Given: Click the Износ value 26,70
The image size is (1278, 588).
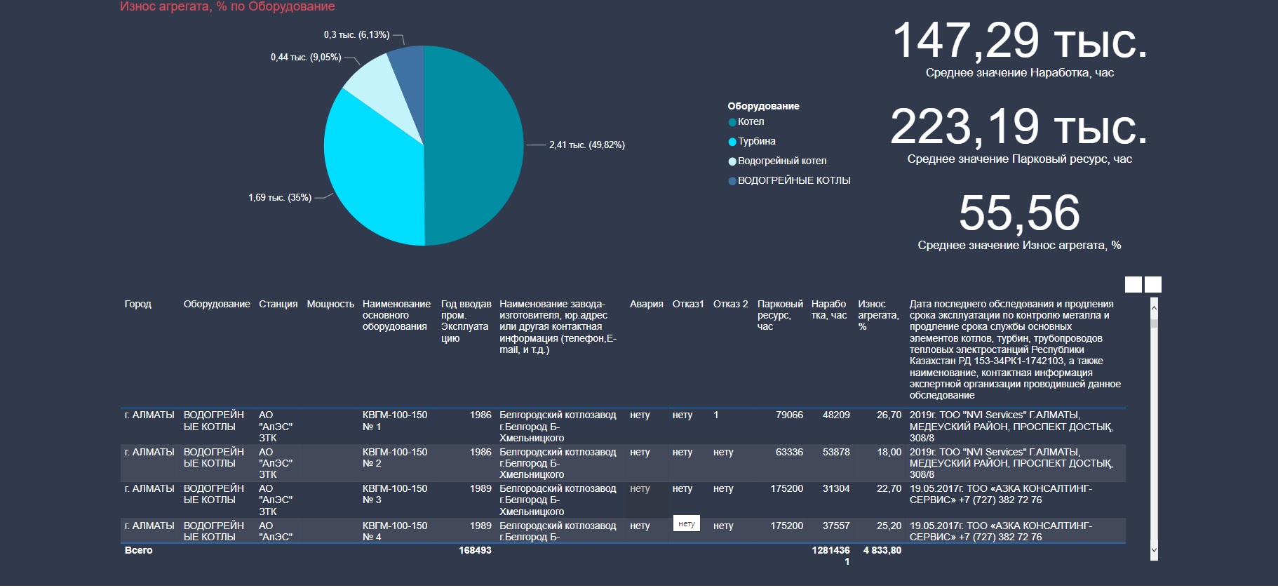Looking at the screenshot, I should click(889, 415).
